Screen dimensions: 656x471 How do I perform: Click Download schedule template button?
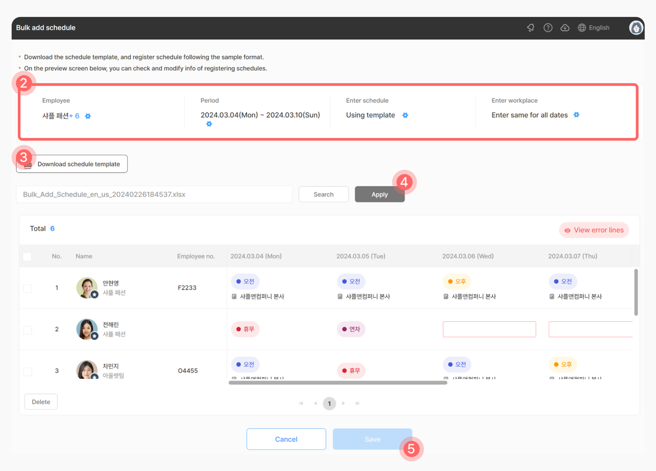click(x=72, y=164)
